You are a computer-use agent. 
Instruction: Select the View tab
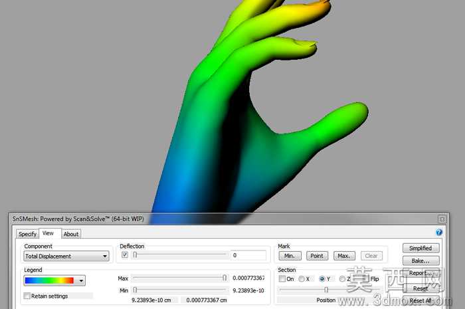(x=48, y=233)
